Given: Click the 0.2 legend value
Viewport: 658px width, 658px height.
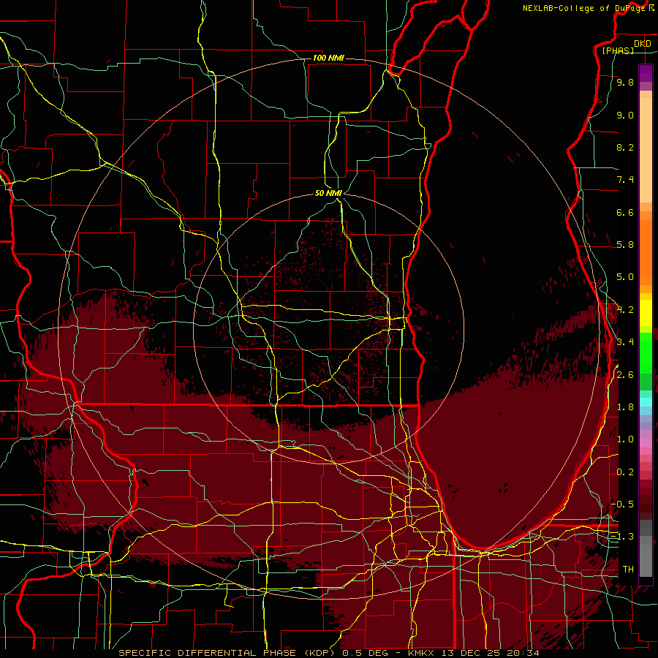Looking at the screenshot, I should (625, 472).
